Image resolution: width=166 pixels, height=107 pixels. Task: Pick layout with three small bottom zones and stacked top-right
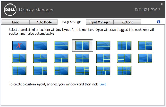tap(82, 71)
